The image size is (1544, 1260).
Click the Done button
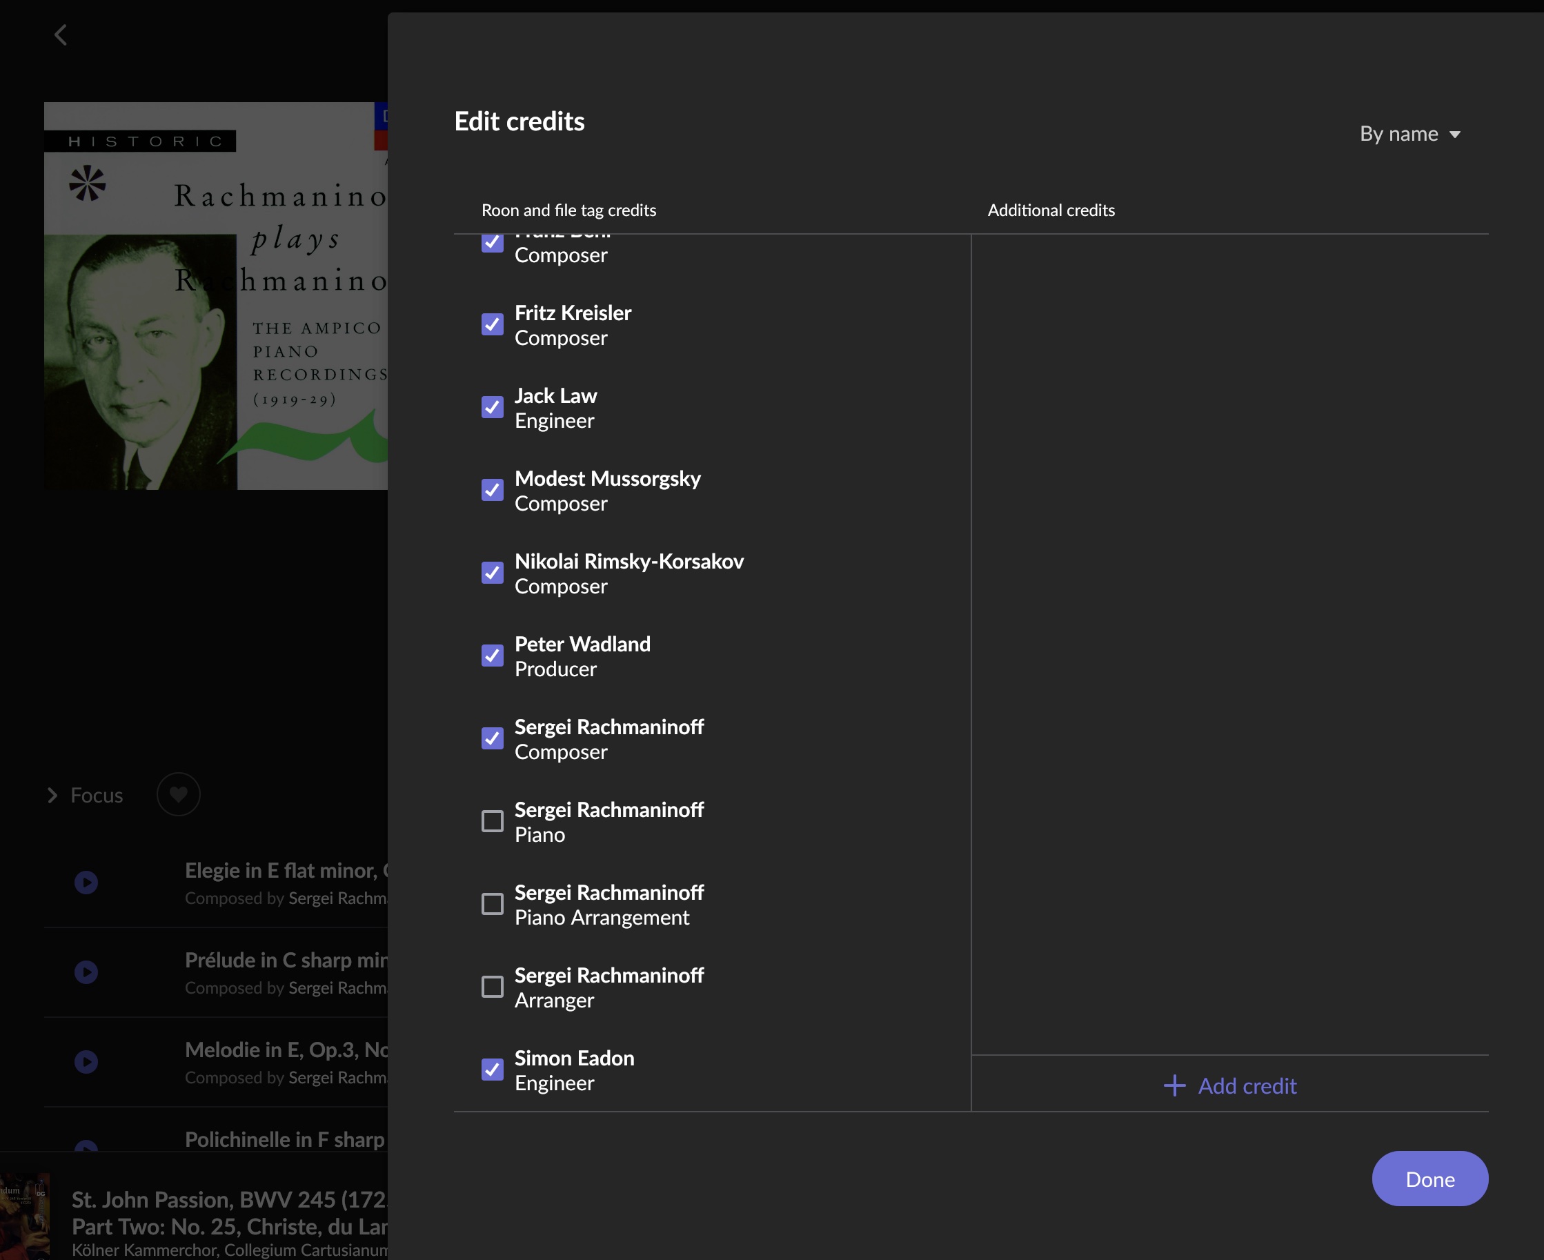pos(1429,1179)
